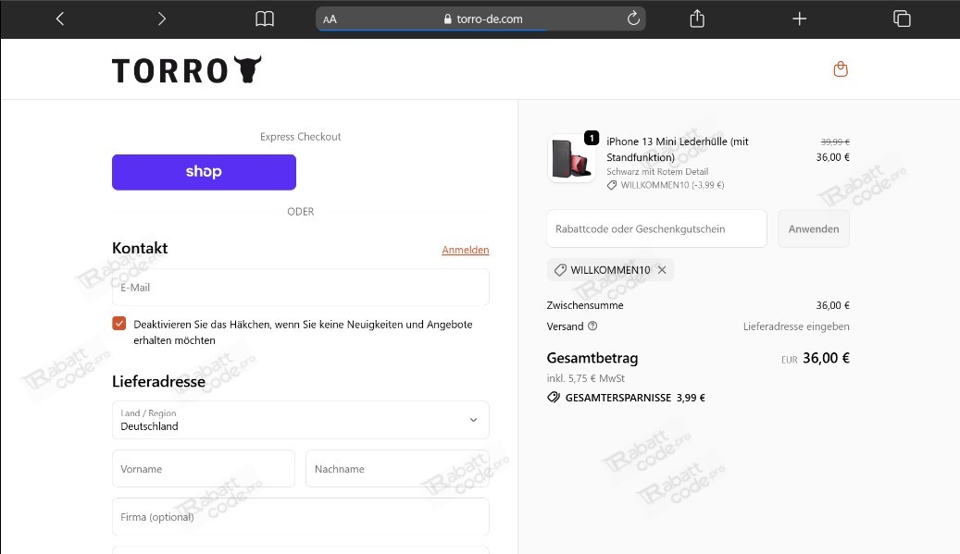
Task: Click the iPhone 13 Mini case thumbnail
Action: [571, 157]
